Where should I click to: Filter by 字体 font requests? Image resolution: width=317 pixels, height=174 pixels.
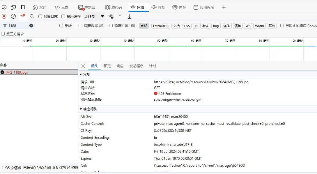(205, 26)
